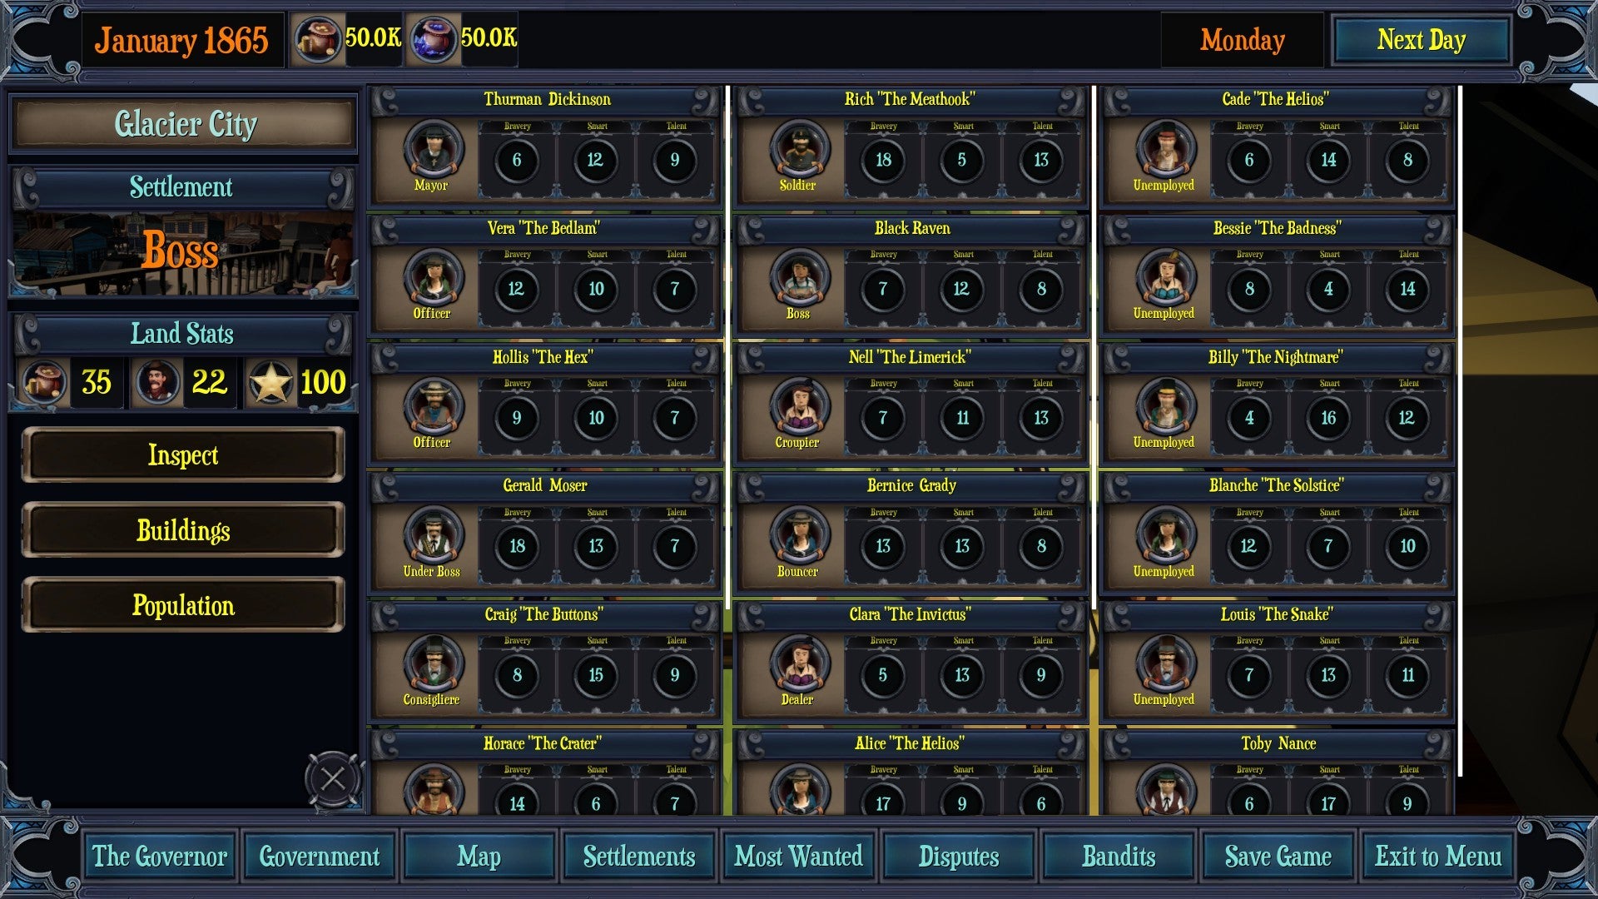The height and width of the screenshot is (899, 1598).
Task: Open The Governor menu tab
Action: tap(160, 857)
